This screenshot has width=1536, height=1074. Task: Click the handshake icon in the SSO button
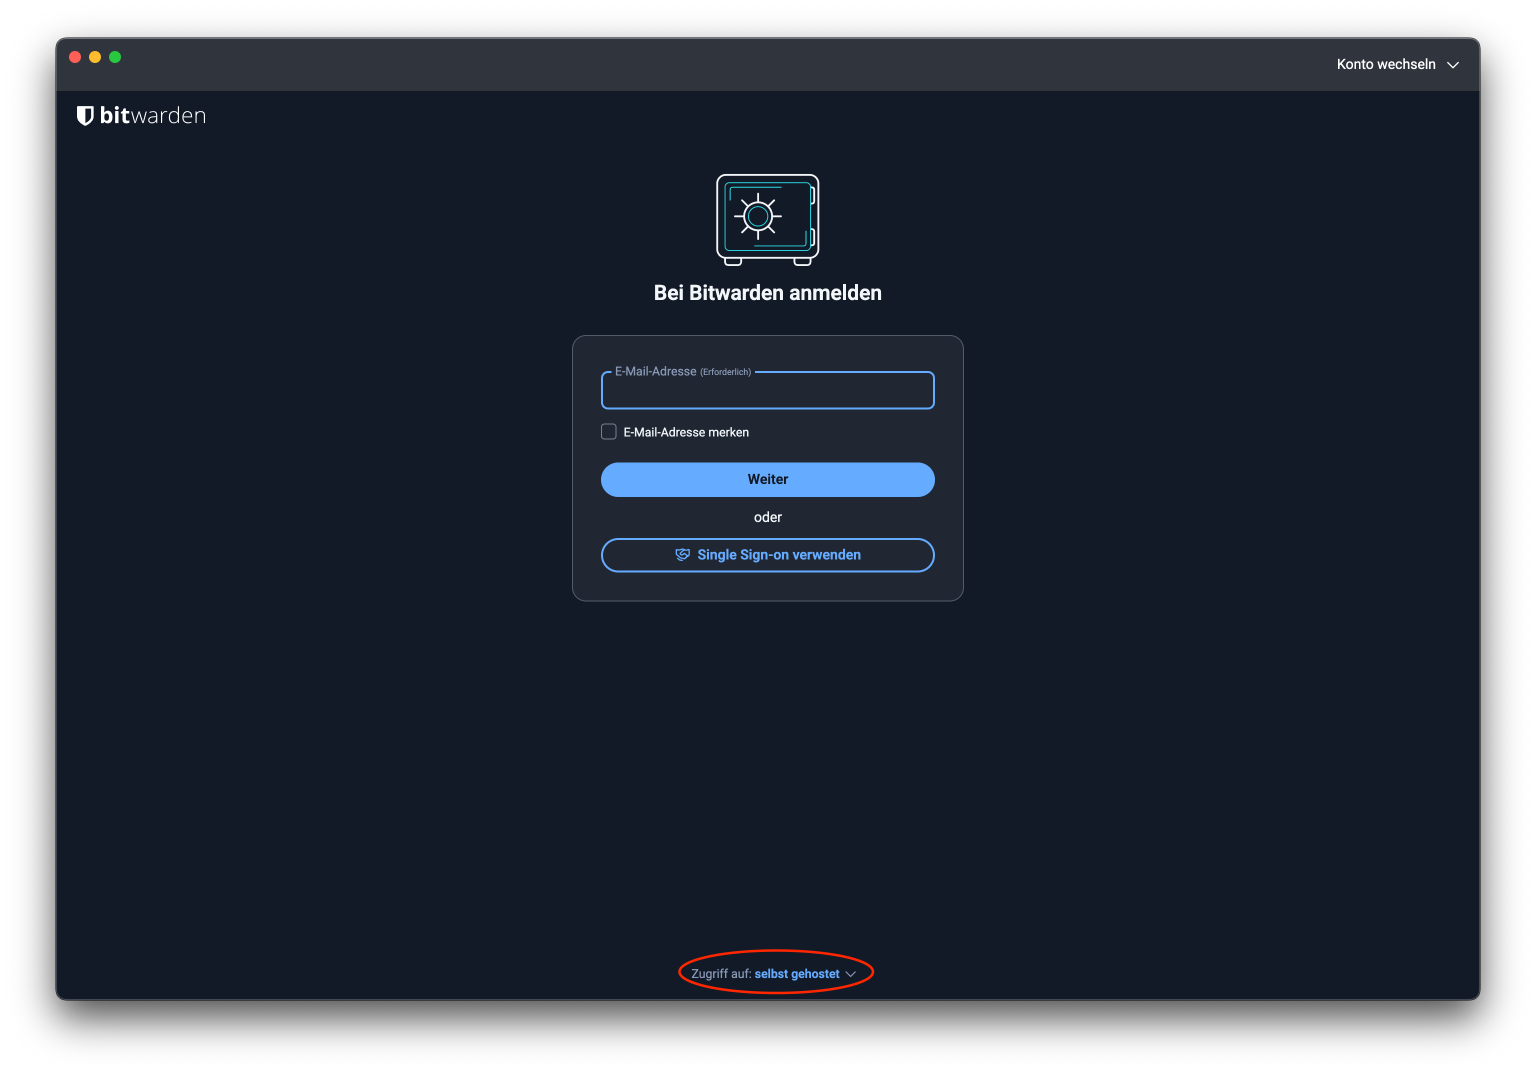coord(681,554)
